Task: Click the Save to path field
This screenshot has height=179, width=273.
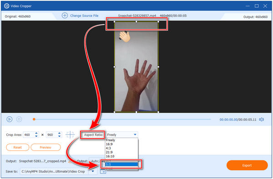Action: (x=55, y=171)
